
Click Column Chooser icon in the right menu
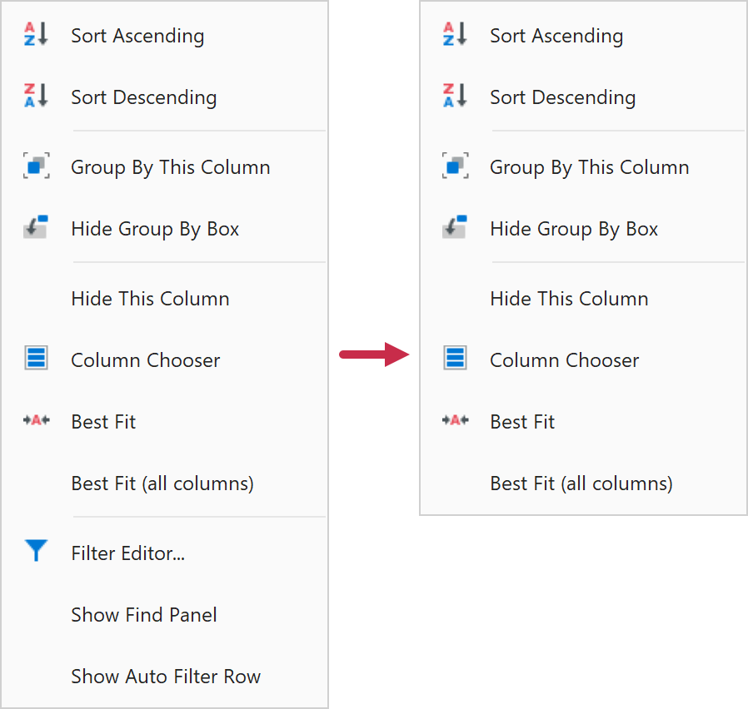(455, 359)
